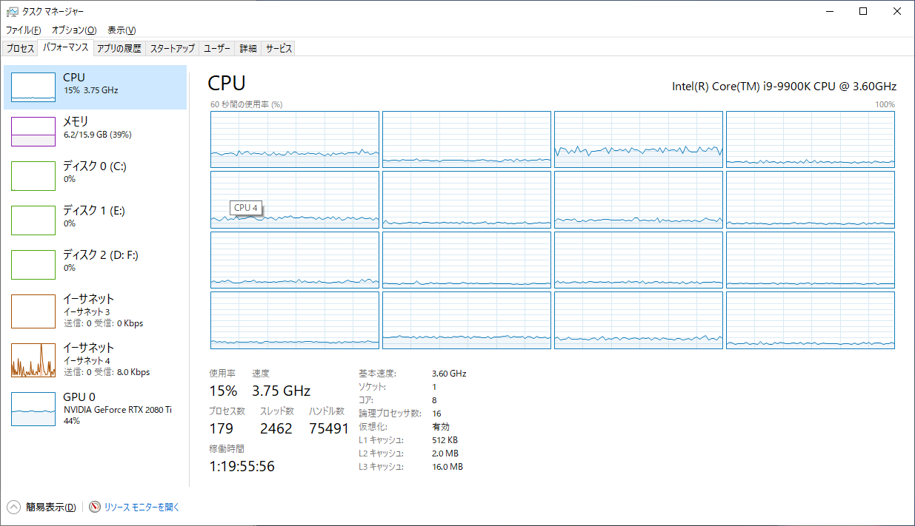Open ディスク 0 (C:) performance graph
The image size is (915, 526).
(x=33, y=176)
